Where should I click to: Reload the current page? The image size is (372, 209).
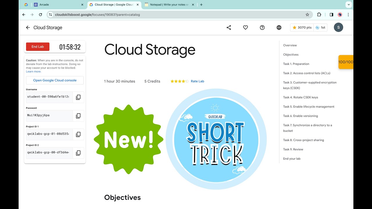tap(40, 15)
